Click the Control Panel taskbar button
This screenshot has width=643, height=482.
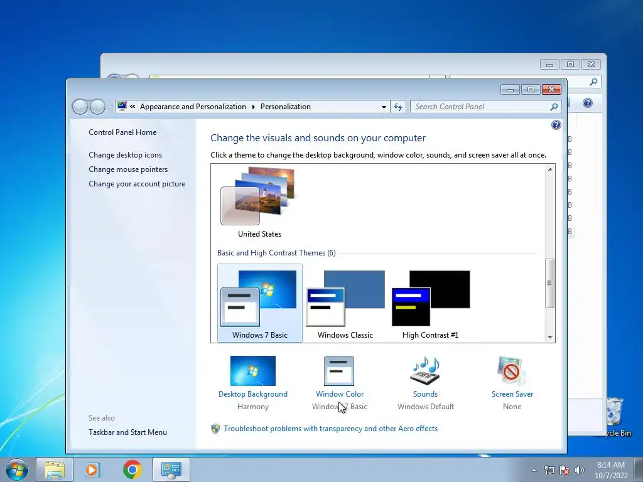click(x=171, y=469)
